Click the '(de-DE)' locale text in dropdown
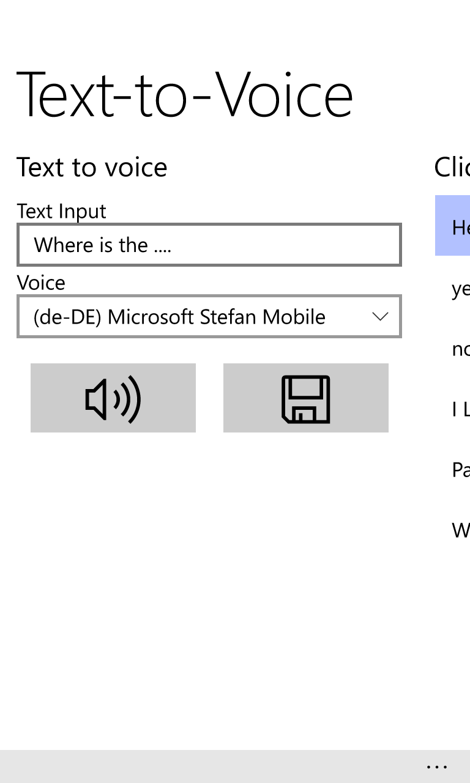Viewport: 470px width, 783px height. click(x=68, y=317)
